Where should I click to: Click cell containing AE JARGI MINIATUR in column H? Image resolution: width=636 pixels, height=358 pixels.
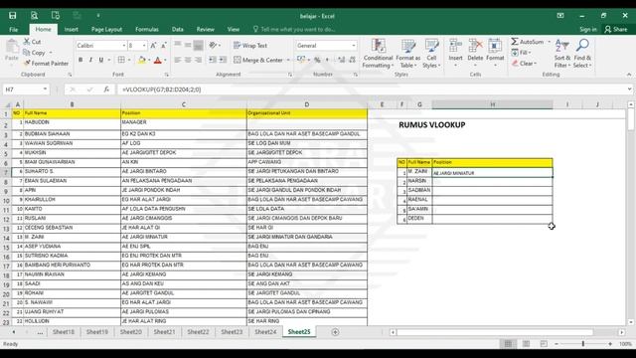pos(492,172)
